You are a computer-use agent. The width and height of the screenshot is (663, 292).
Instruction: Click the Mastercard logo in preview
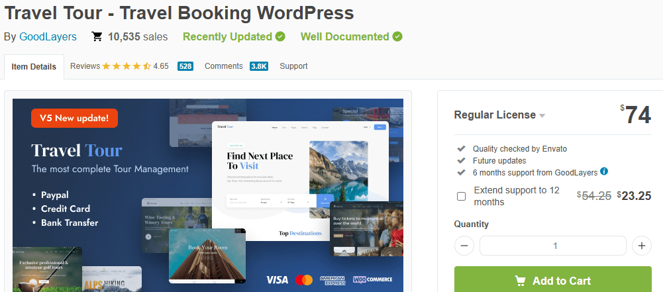click(x=303, y=279)
